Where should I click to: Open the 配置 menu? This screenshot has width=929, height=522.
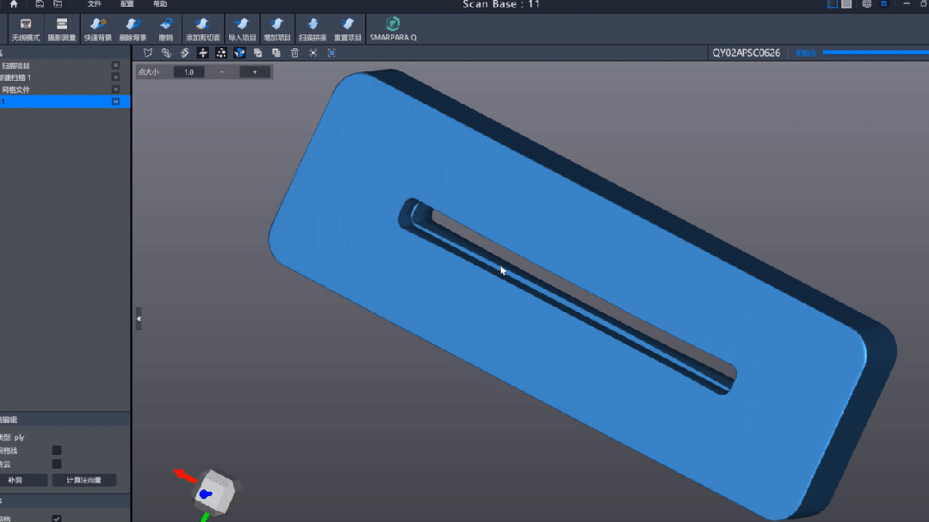127,4
